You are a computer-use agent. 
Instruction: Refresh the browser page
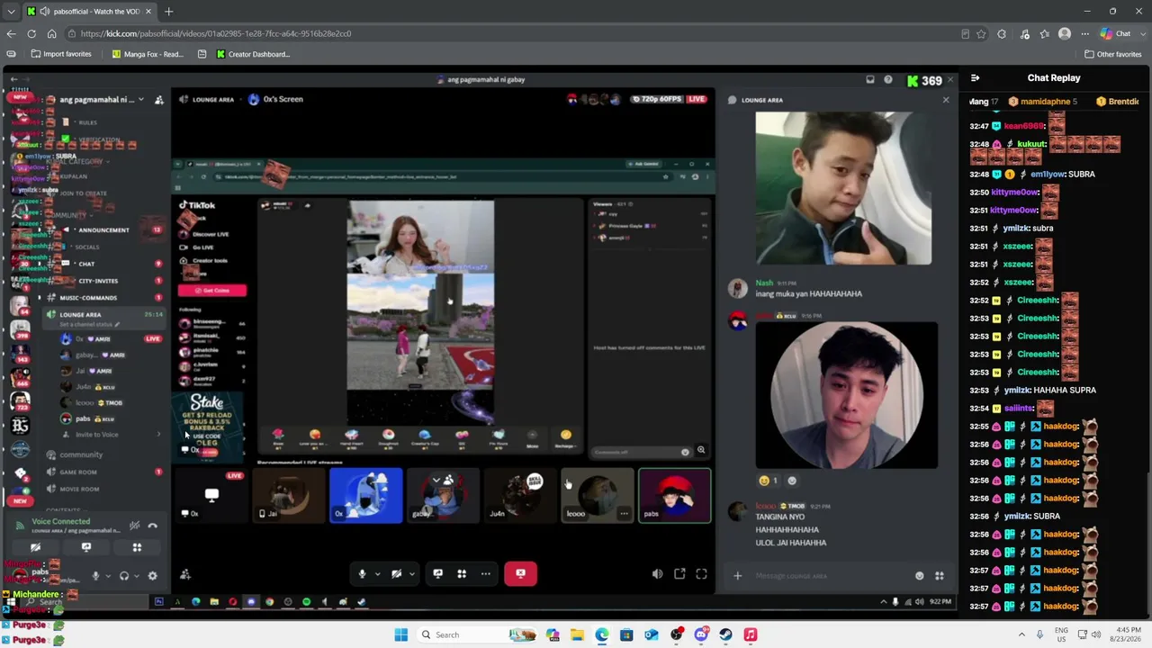click(31, 33)
